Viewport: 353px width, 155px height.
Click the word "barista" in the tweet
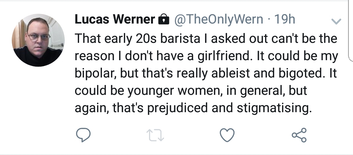pos(180,39)
